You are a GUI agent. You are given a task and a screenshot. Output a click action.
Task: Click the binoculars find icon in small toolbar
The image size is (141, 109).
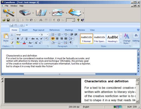[41, 20]
